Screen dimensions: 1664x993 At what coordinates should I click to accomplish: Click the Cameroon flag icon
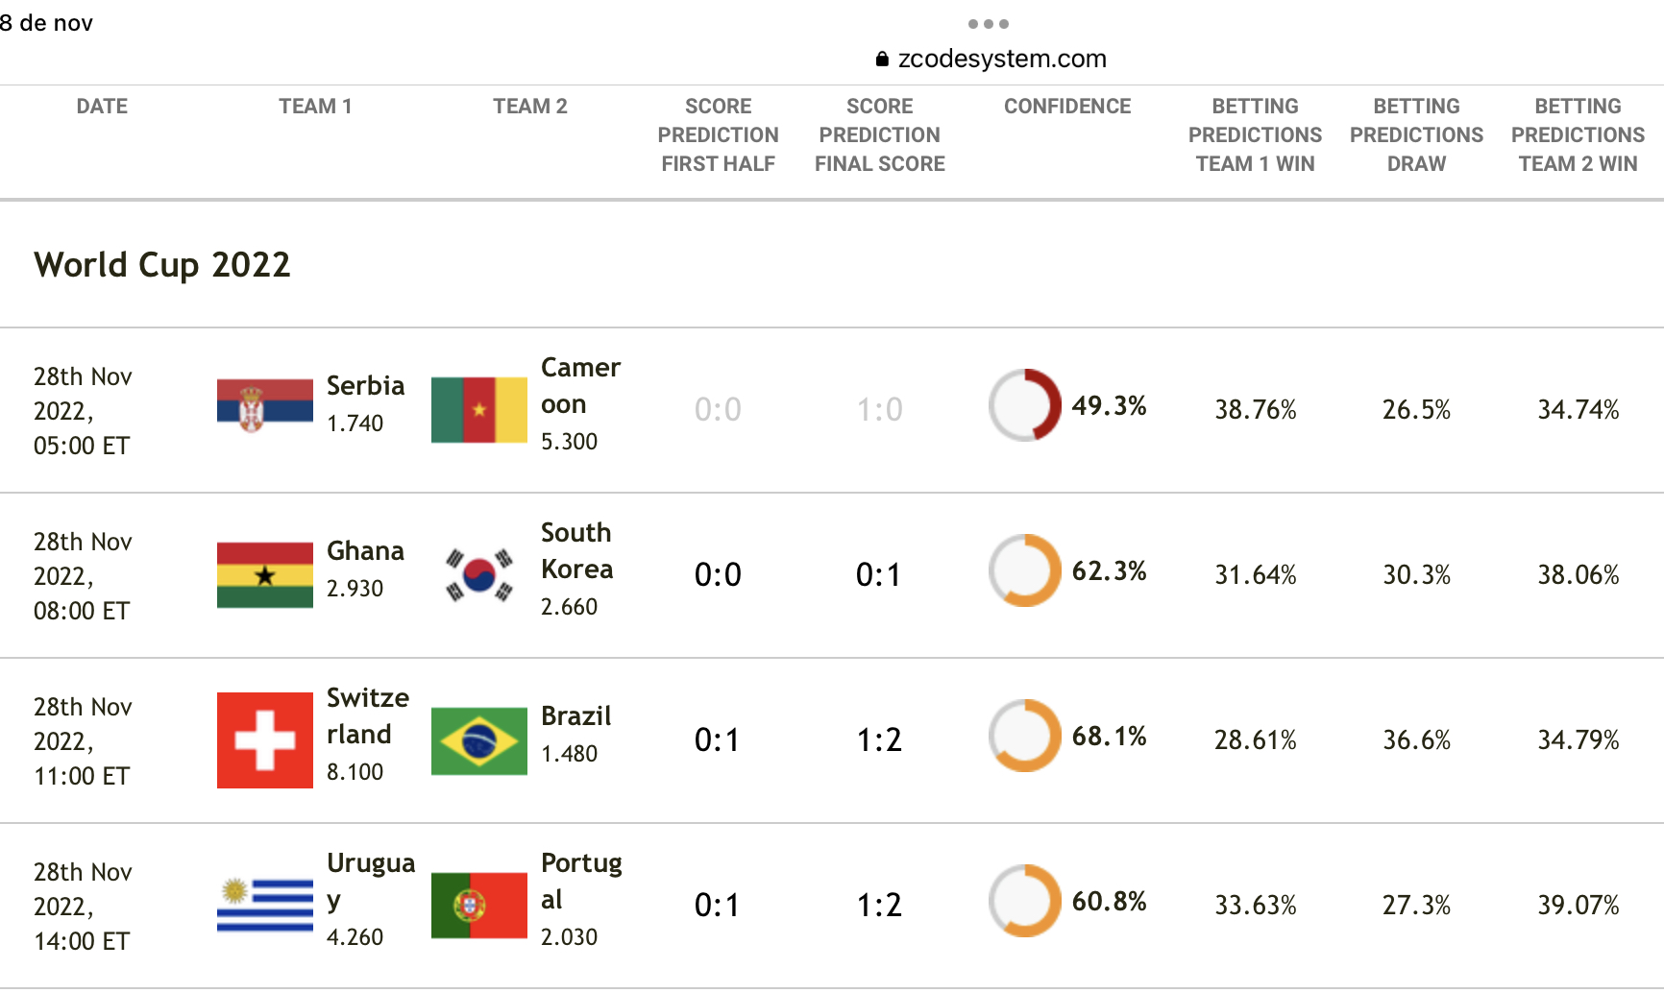pyautogui.click(x=479, y=410)
